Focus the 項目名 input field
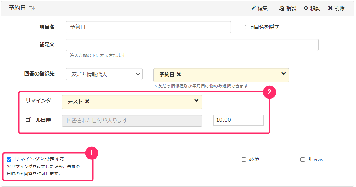Viewport: 356px width, 187px height. [148, 27]
